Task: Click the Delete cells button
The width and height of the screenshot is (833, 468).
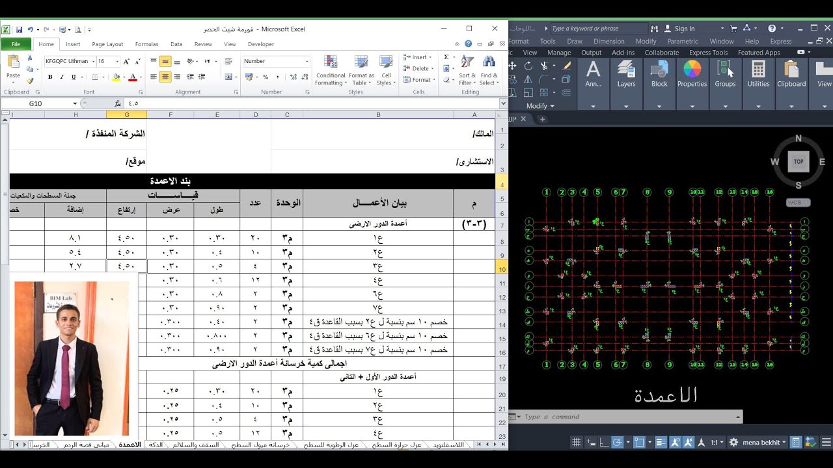Action: (x=418, y=68)
